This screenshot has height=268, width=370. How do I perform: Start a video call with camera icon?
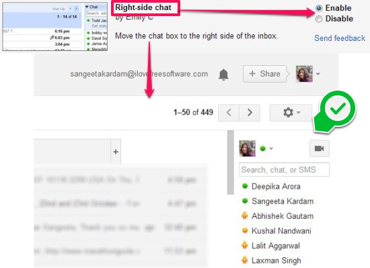[x=320, y=148]
